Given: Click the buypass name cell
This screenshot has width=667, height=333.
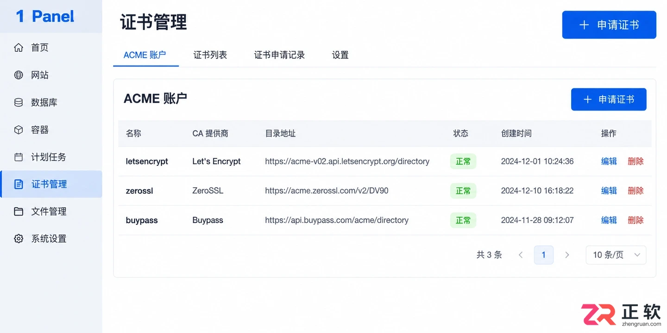Looking at the screenshot, I should (142, 220).
